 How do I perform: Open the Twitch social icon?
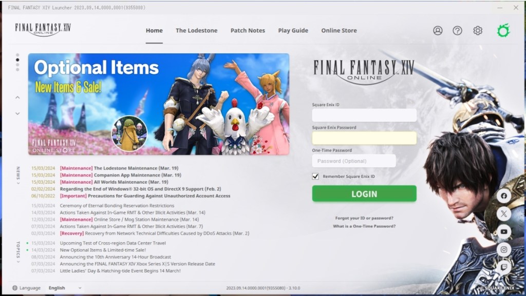[504, 267]
